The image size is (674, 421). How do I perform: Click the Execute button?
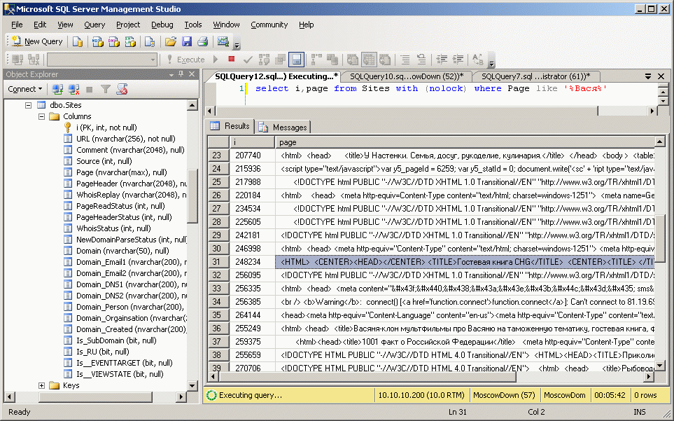tap(185, 60)
